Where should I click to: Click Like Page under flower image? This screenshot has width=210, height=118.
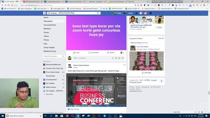pos(147,73)
